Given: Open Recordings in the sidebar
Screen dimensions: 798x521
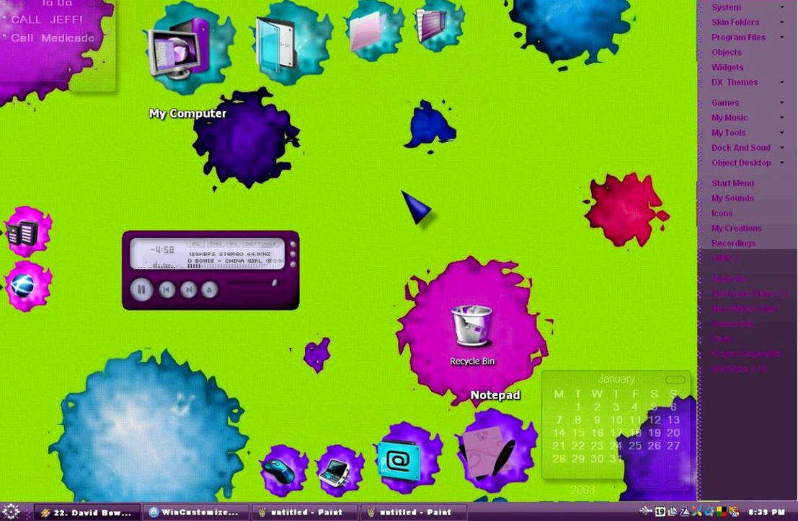Looking at the screenshot, I should [x=733, y=243].
